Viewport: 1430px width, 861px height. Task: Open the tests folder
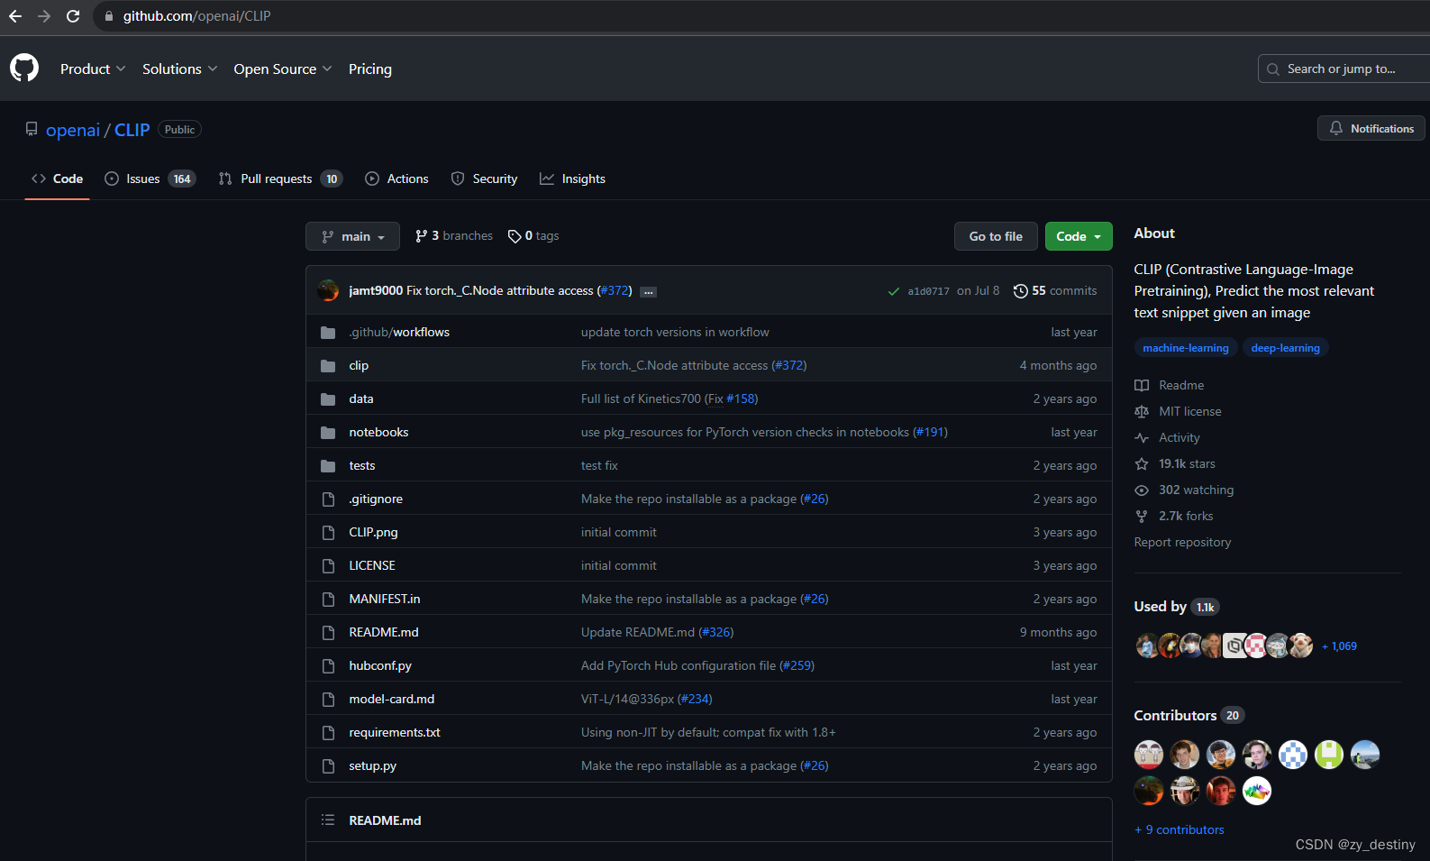(x=362, y=465)
